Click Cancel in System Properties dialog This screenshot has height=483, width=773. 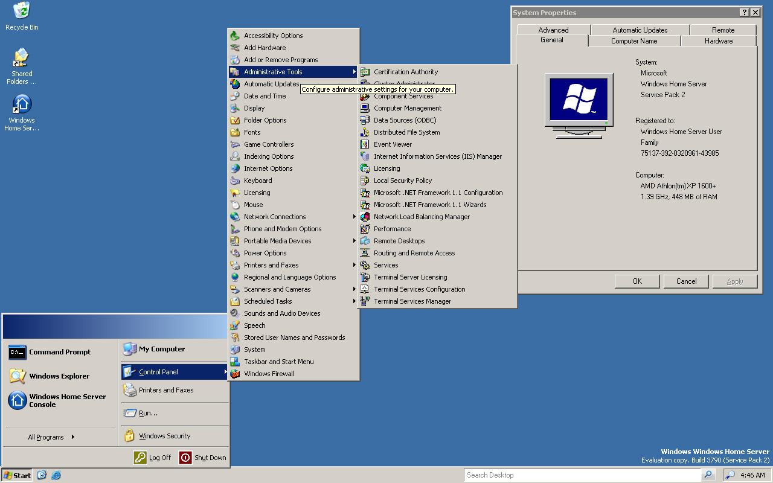[686, 281]
